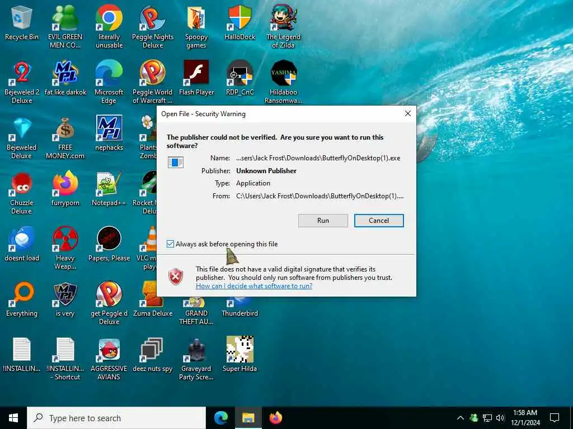Click 'Unknown Publisher' text in dialog

[x=266, y=171]
